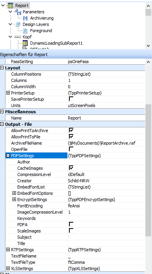Select the Archivierung tree item

[x=42, y=18]
